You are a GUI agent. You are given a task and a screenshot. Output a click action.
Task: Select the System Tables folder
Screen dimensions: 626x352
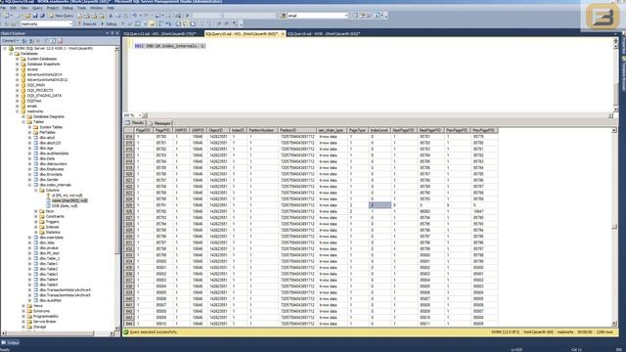pos(51,127)
